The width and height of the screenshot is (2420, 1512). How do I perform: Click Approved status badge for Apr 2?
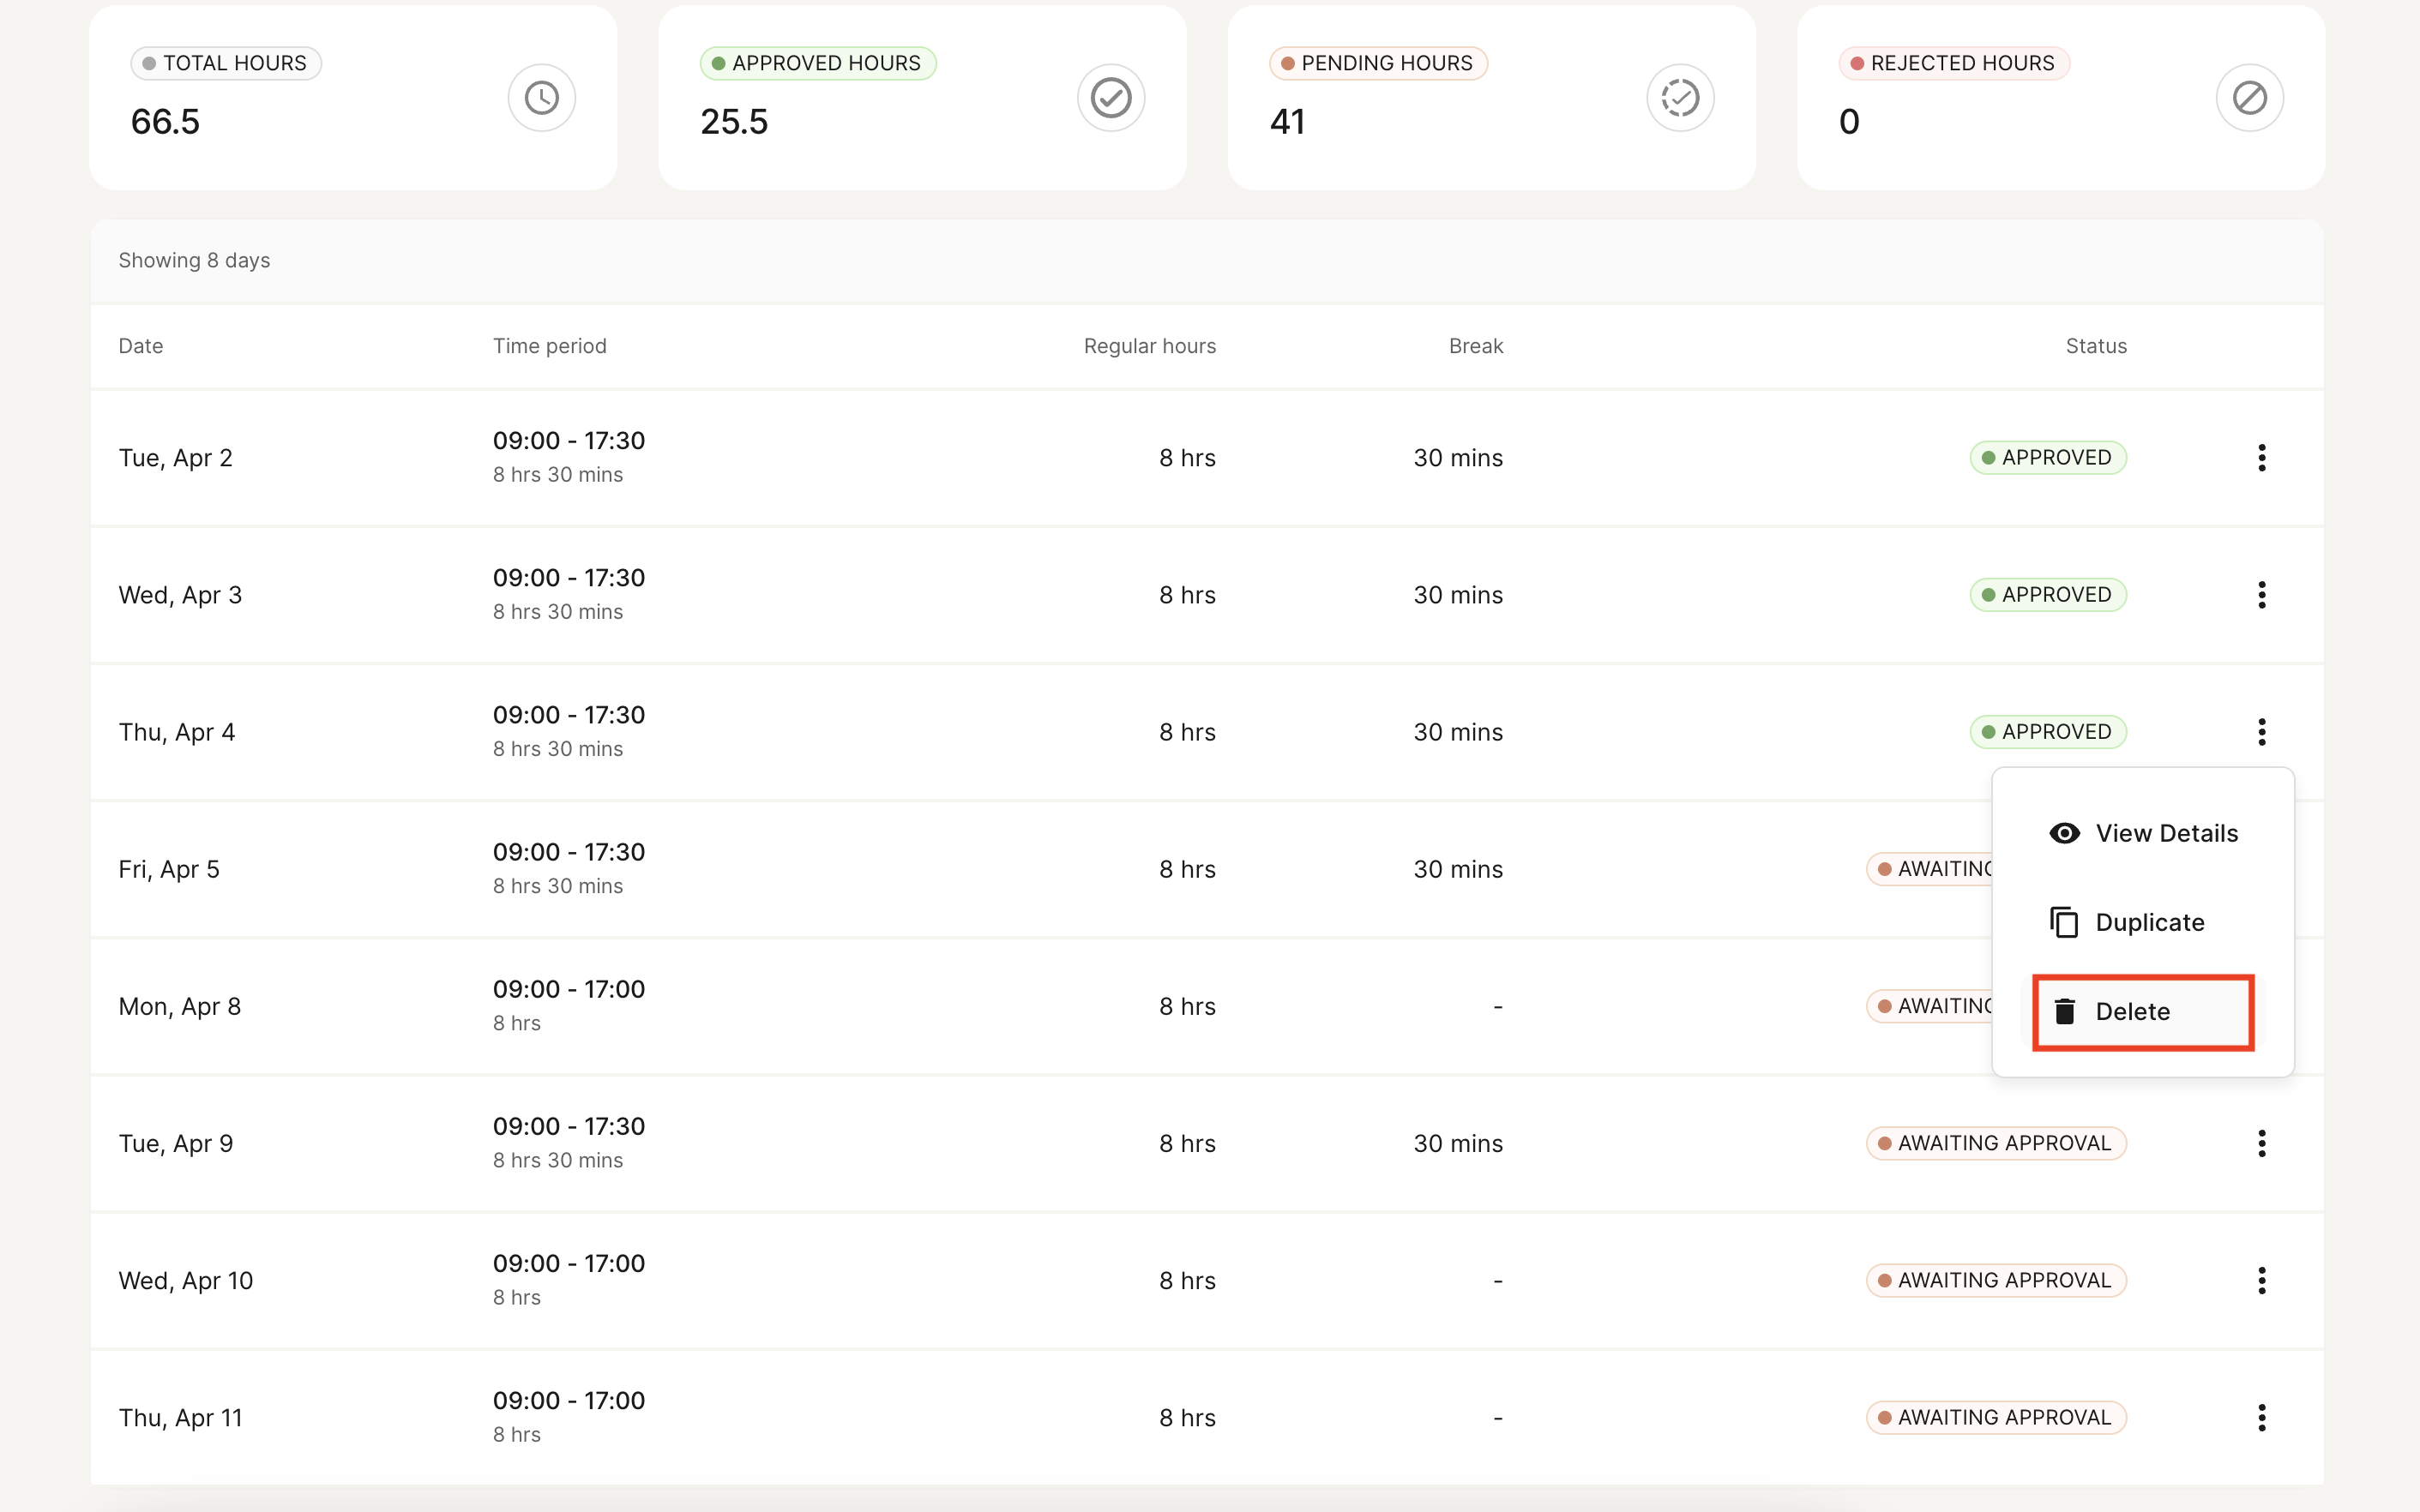pyautogui.click(x=2047, y=458)
